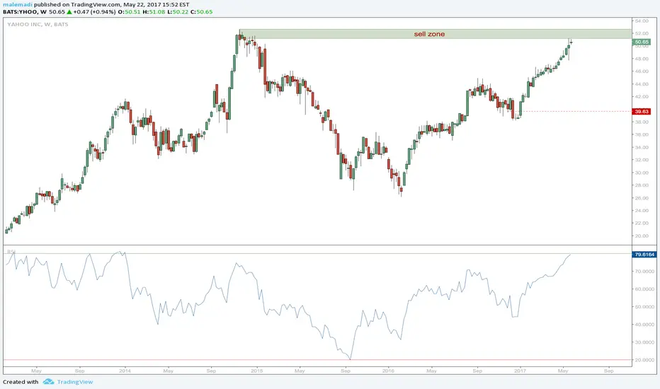Click the YAHOO INC, W, BATS chart title
The width and height of the screenshot is (660, 389).
coord(38,24)
